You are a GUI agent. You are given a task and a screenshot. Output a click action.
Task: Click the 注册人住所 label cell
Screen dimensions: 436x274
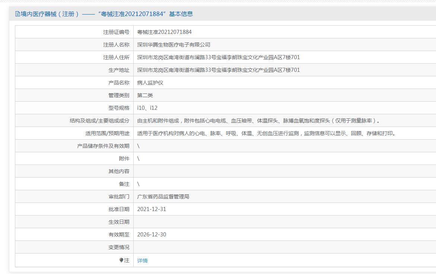(74, 57)
